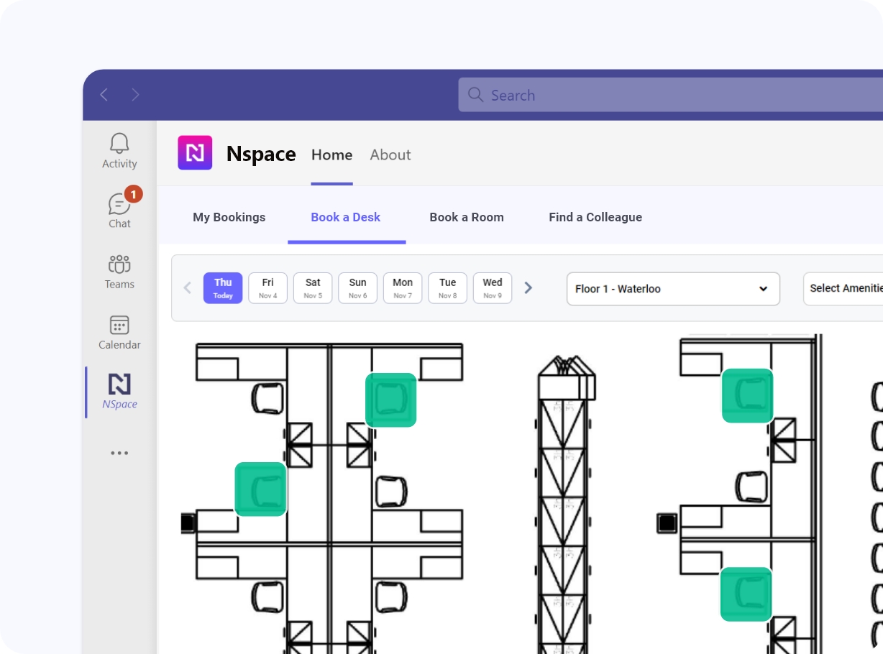
Task: Select Fri Nov 4 date
Action: (x=267, y=287)
